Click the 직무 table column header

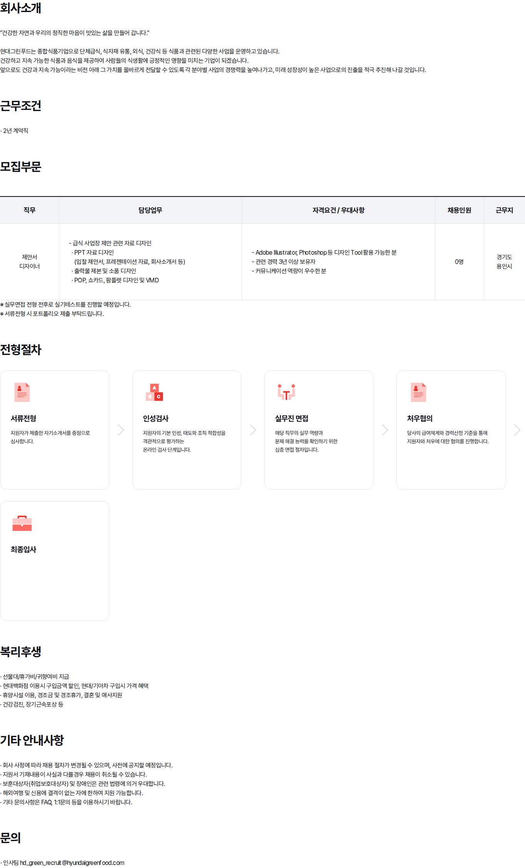[30, 210]
